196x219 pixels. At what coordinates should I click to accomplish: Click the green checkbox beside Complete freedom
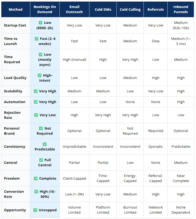tap(36, 179)
